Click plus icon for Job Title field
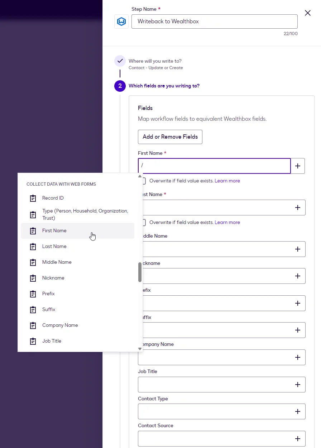The height and width of the screenshot is (448, 321). [x=298, y=385]
